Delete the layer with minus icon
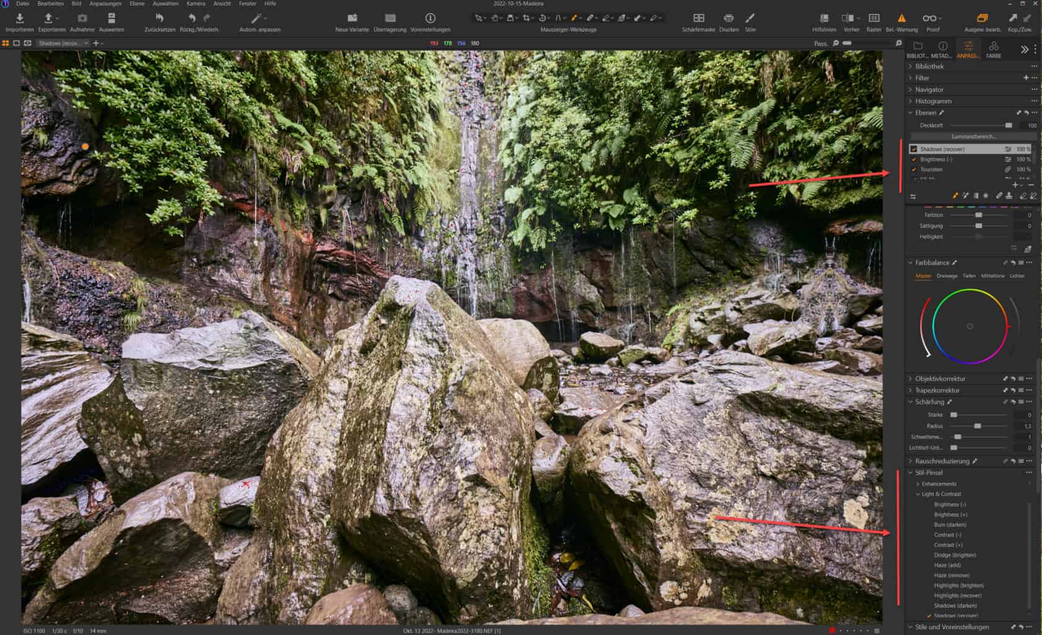 coord(1031,185)
